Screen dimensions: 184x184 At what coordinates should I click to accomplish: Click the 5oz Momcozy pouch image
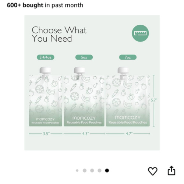pos(84,97)
